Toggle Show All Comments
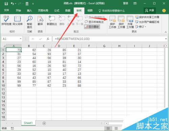169x131 pixels. [94, 22]
